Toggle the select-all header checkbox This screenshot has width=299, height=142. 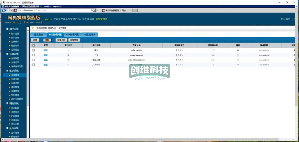pyautogui.click(x=33, y=45)
